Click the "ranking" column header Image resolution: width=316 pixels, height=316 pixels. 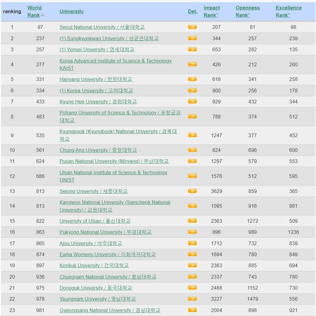click(12, 11)
